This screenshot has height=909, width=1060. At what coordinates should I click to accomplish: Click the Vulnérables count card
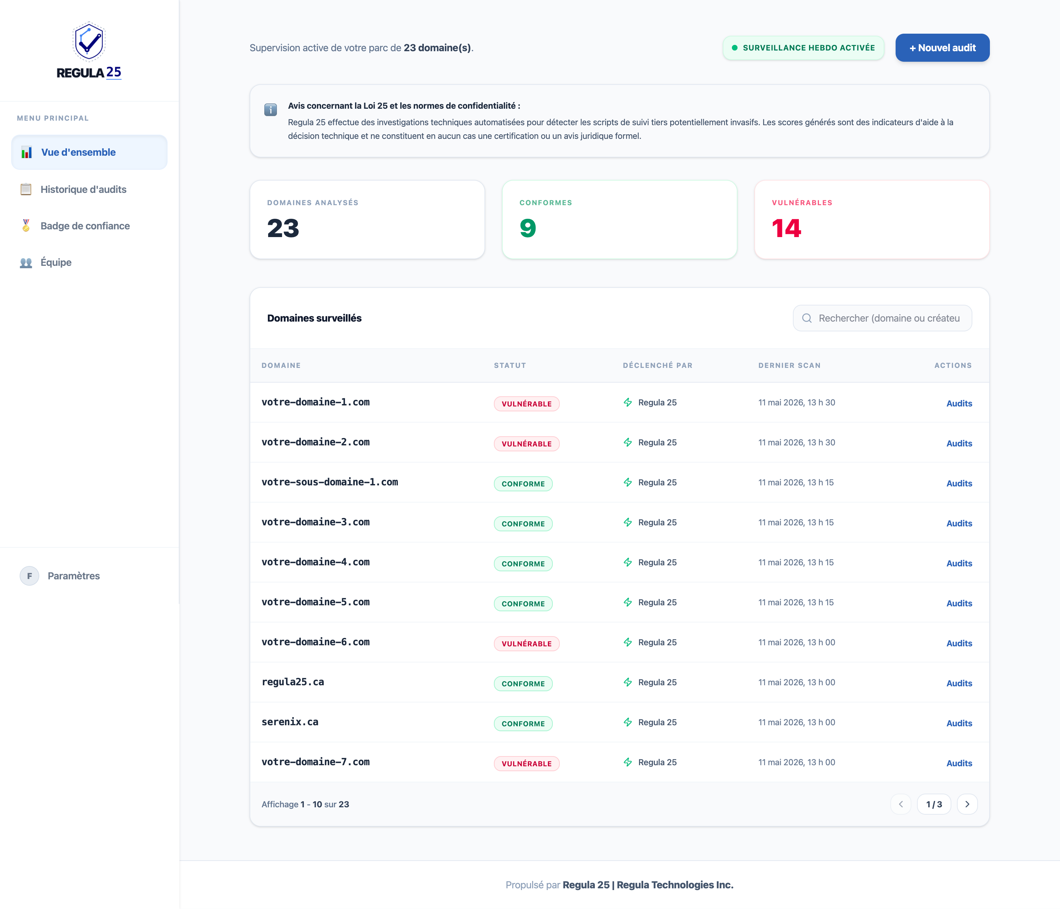click(x=872, y=219)
